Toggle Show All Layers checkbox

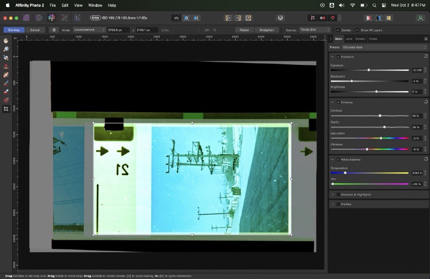(x=357, y=30)
